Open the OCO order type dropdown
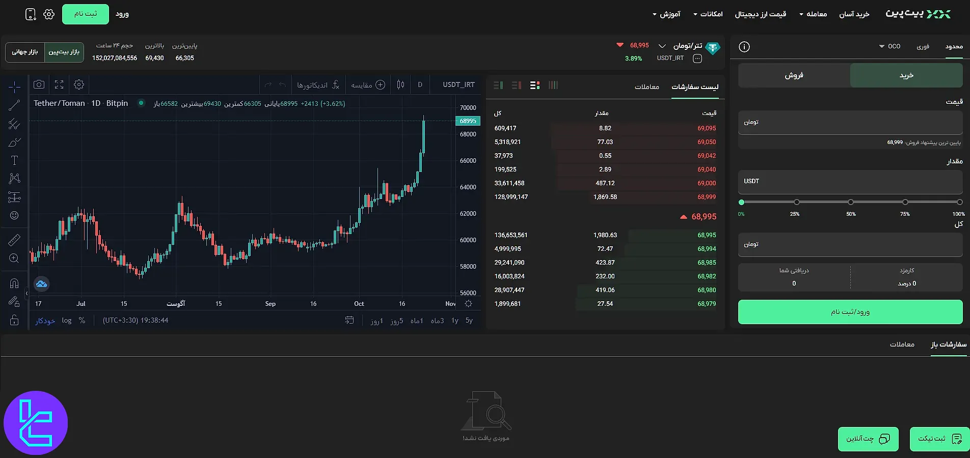This screenshot has height=458, width=970. pyautogui.click(x=890, y=46)
